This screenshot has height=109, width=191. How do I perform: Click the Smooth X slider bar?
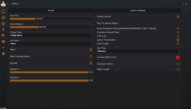[51, 72]
